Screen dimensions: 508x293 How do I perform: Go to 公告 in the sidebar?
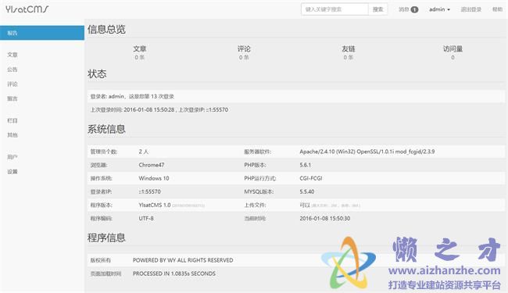(x=13, y=70)
